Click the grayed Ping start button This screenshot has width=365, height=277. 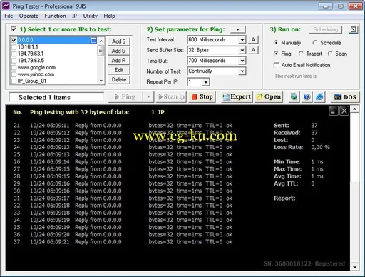125,97
